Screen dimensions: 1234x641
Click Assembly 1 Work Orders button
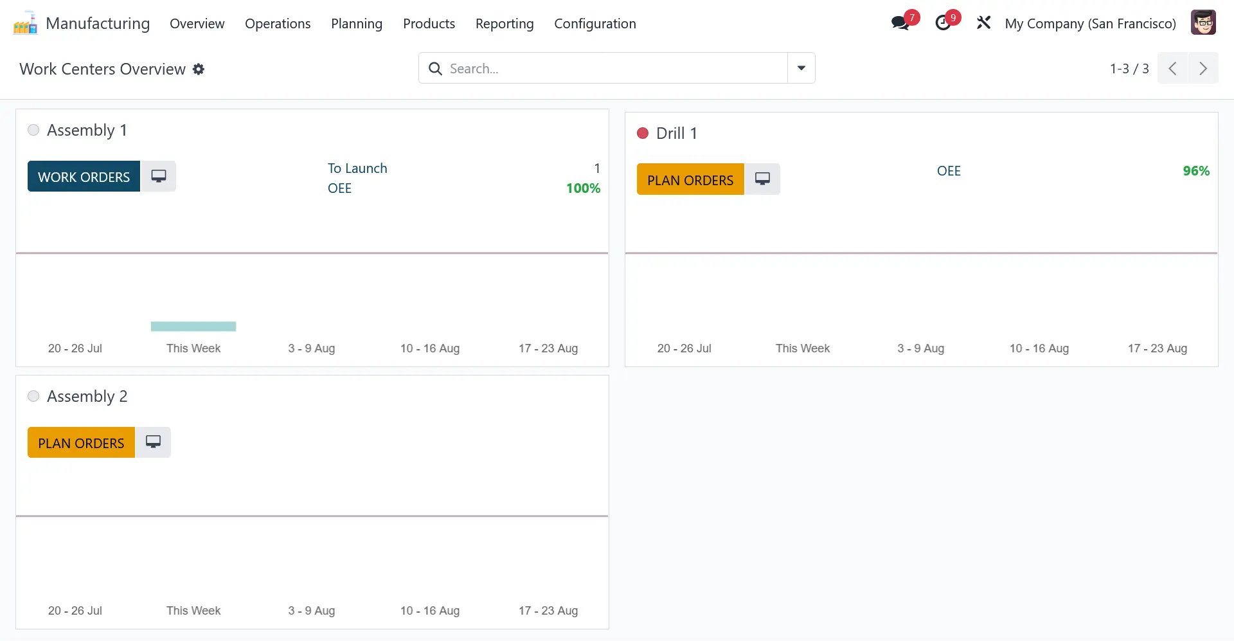click(84, 177)
